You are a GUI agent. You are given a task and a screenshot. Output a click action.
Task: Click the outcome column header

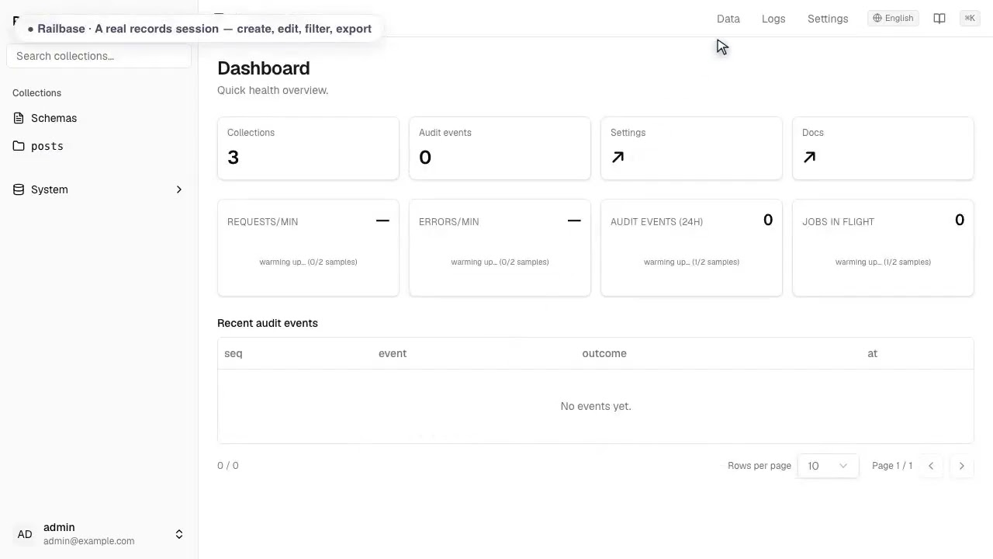(604, 353)
